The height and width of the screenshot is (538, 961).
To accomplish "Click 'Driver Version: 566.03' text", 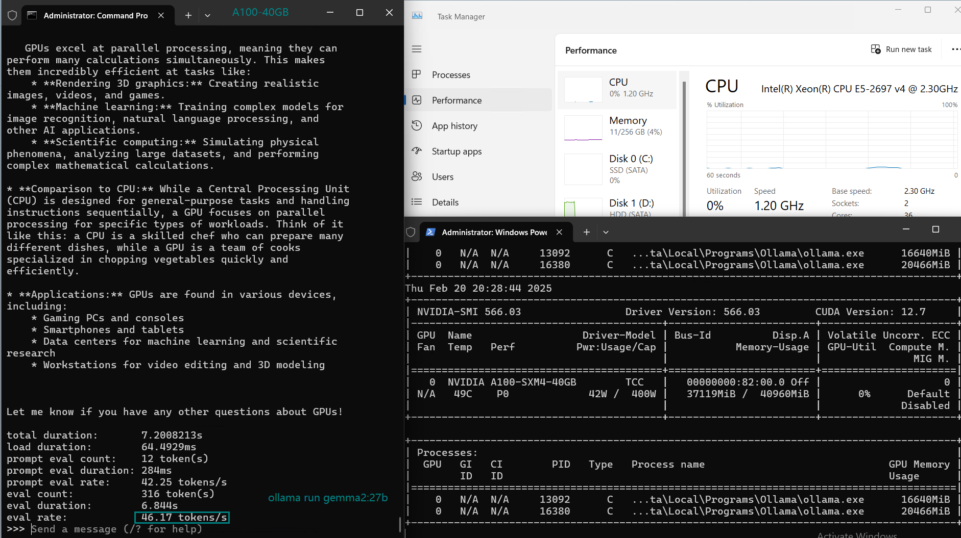I will (692, 312).
